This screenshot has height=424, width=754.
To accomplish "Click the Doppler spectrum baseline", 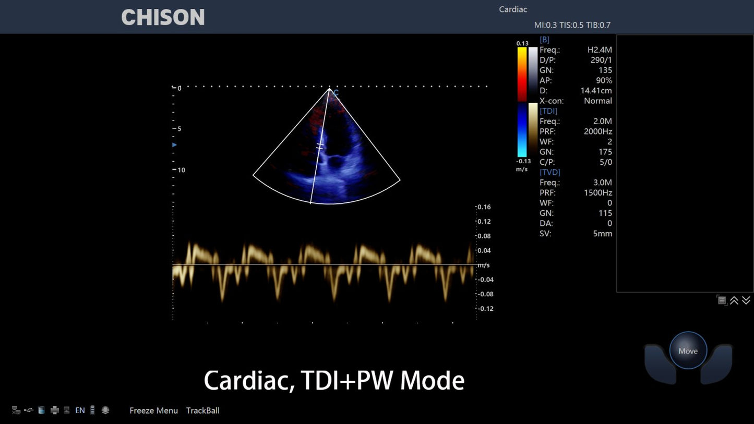I will point(324,265).
